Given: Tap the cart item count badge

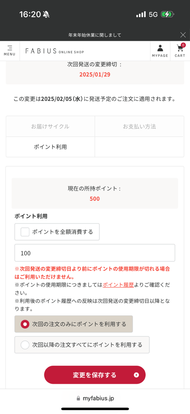Looking at the screenshot, I should pyautogui.click(x=183, y=45).
